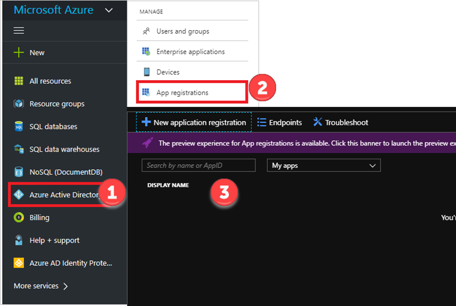Click the green plus New icon

pyautogui.click(x=18, y=52)
